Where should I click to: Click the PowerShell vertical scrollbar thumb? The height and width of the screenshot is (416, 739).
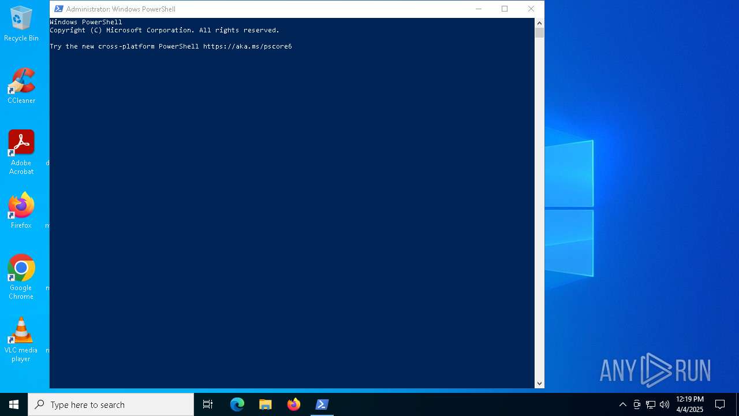pyautogui.click(x=540, y=33)
